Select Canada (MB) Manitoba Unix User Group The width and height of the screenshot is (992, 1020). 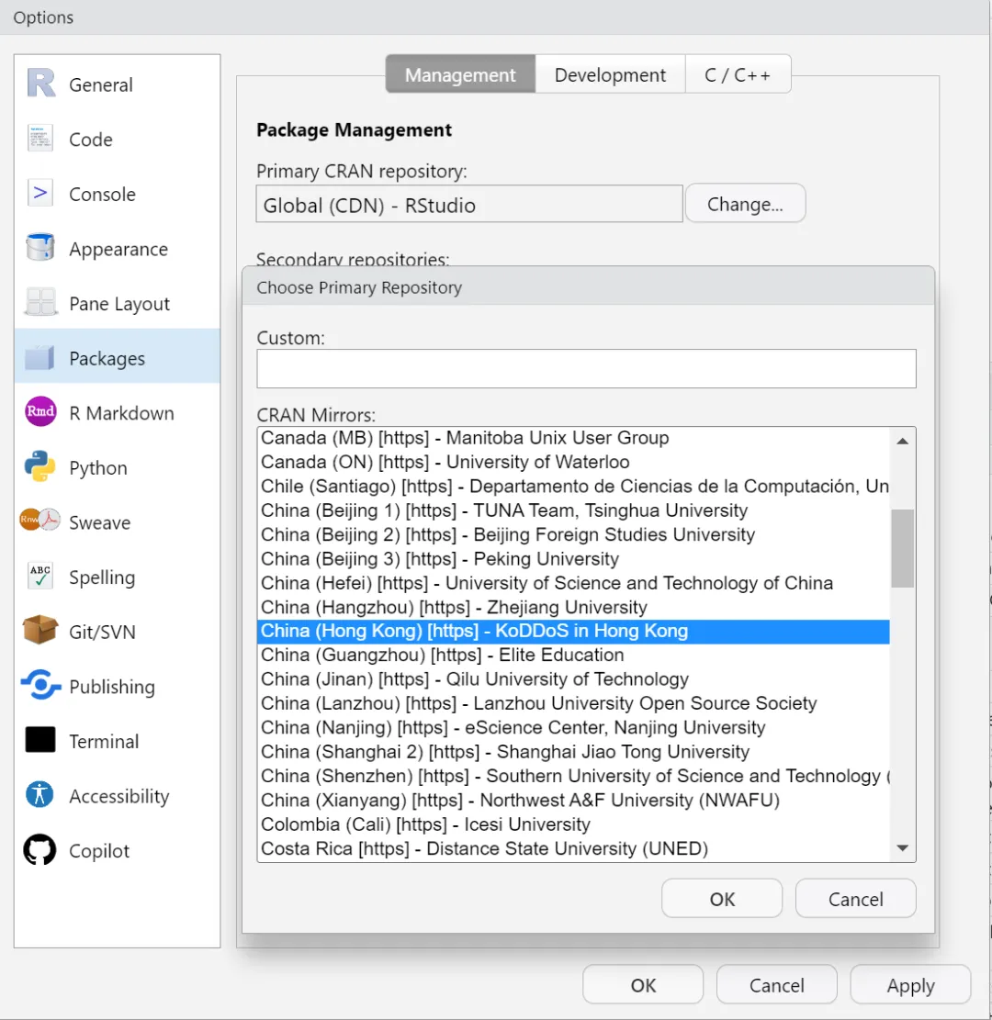tap(573, 438)
